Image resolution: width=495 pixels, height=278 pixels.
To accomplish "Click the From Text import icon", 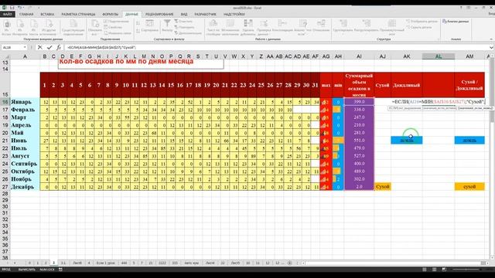I will click(33, 28).
